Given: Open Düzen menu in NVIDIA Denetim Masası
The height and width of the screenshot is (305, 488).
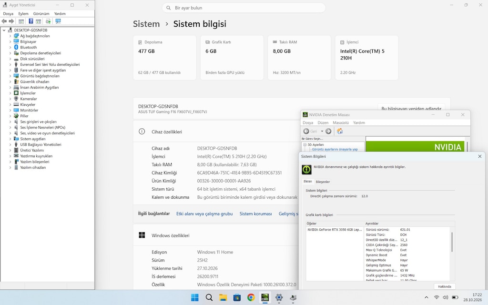Looking at the screenshot, I should click(x=323, y=122).
